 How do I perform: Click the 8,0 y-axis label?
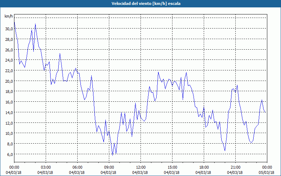pos(10,144)
